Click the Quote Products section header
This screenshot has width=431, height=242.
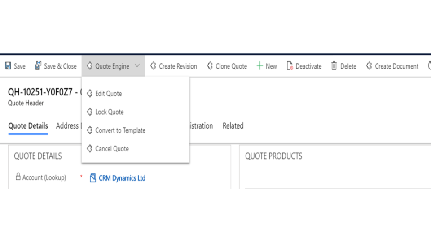pos(273,156)
